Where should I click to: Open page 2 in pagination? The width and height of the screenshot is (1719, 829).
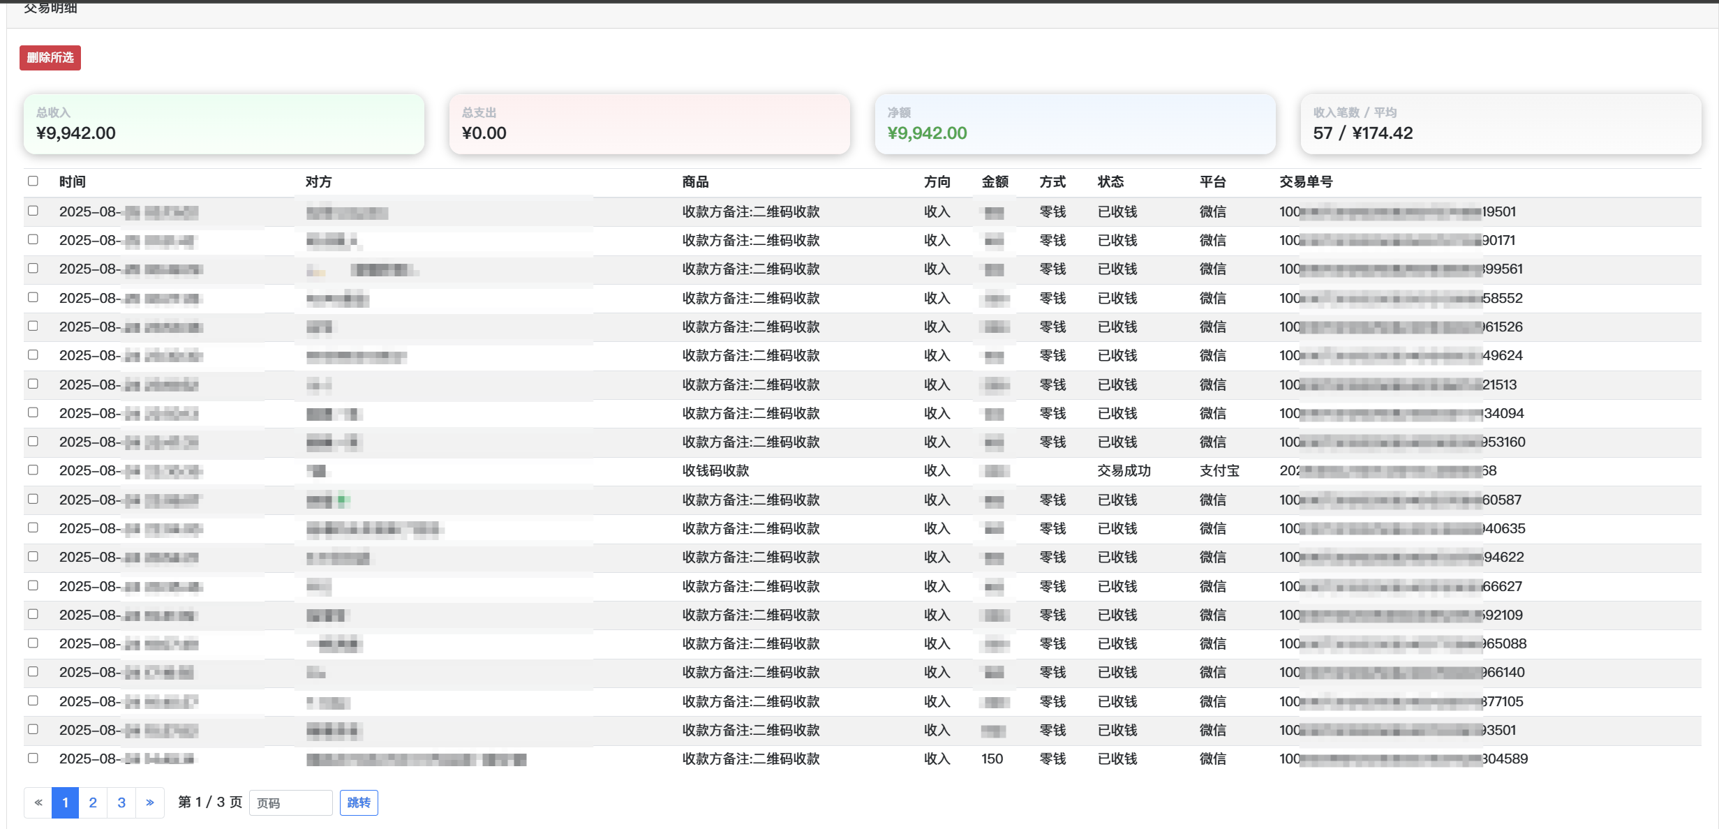click(93, 802)
